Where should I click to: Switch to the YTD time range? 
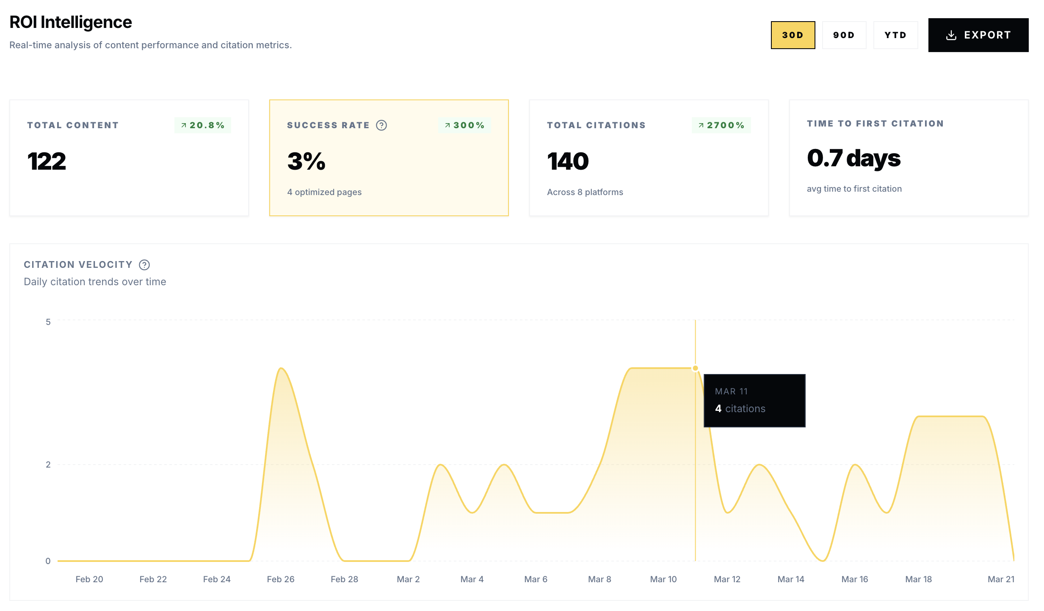point(895,35)
